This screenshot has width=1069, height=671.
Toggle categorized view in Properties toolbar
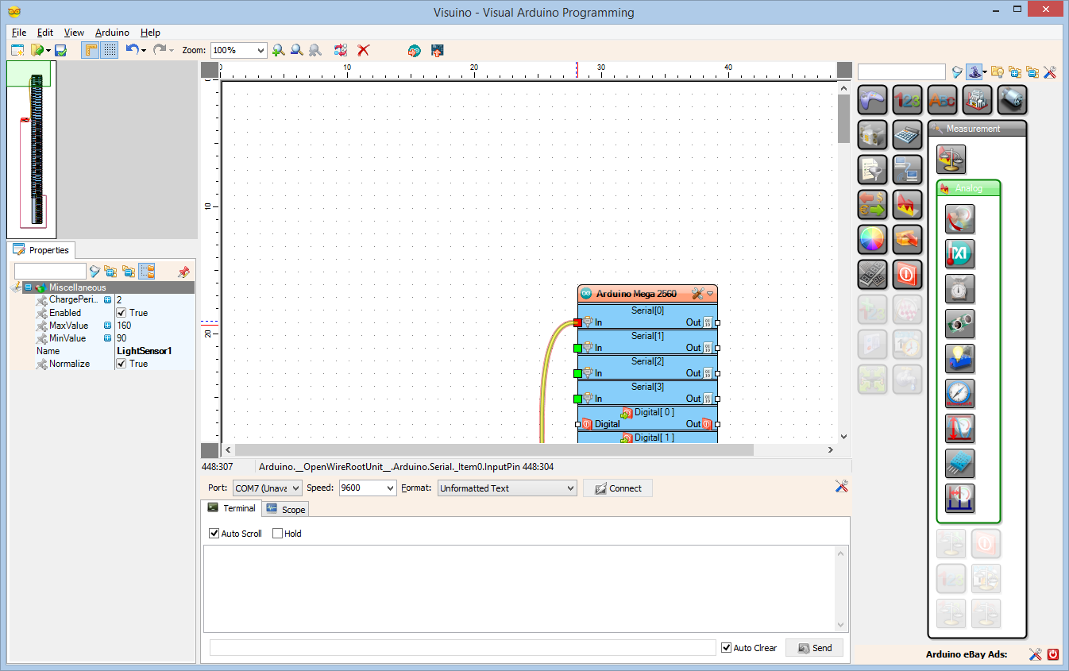(147, 272)
